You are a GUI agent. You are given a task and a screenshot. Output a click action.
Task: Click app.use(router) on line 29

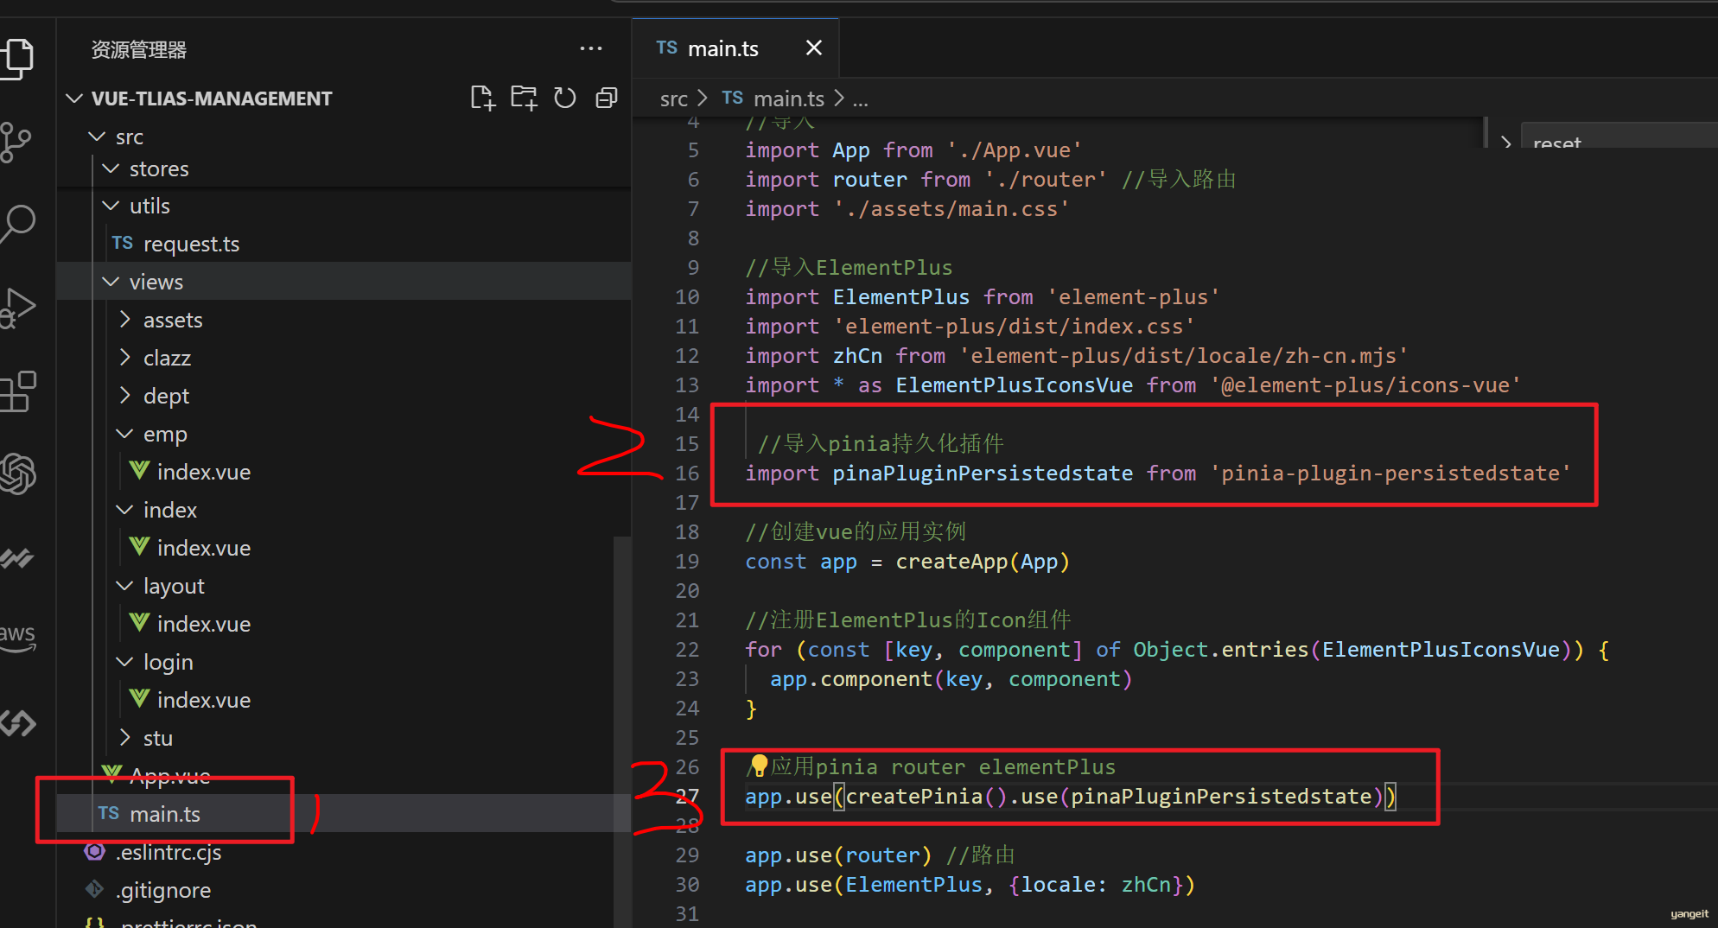pos(838,855)
